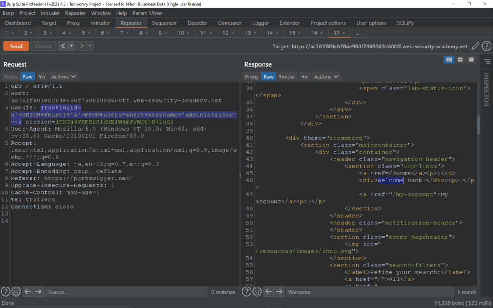This screenshot has height=308, width=493.
Task: Switch to side-by-side layout view
Action: pyautogui.click(x=449, y=60)
